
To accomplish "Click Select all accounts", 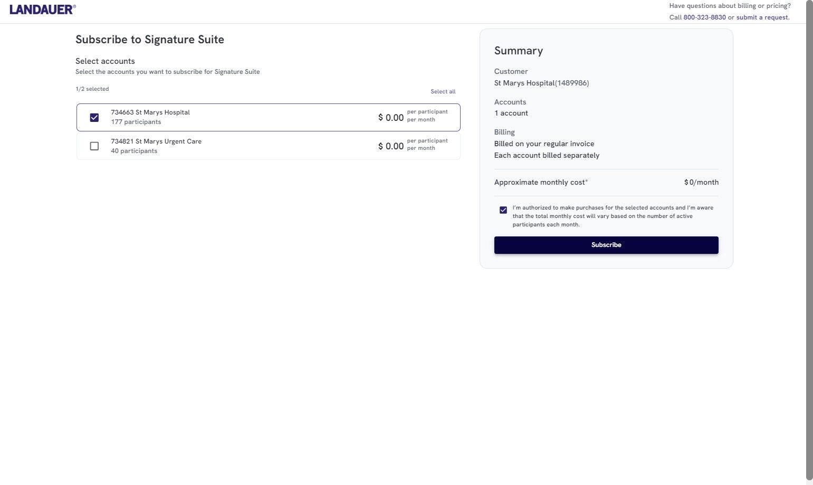I will tap(443, 92).
